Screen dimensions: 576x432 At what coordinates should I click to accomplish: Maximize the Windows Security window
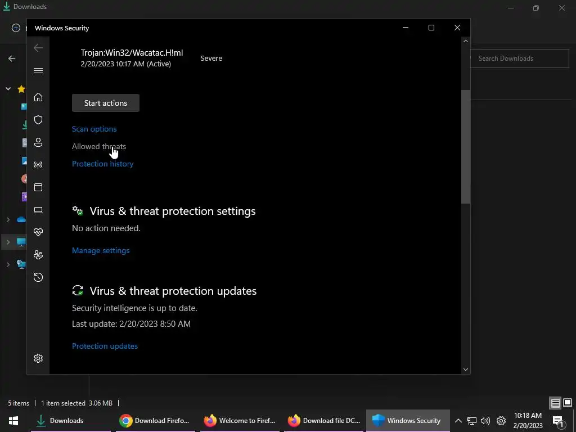pos(431,28)
